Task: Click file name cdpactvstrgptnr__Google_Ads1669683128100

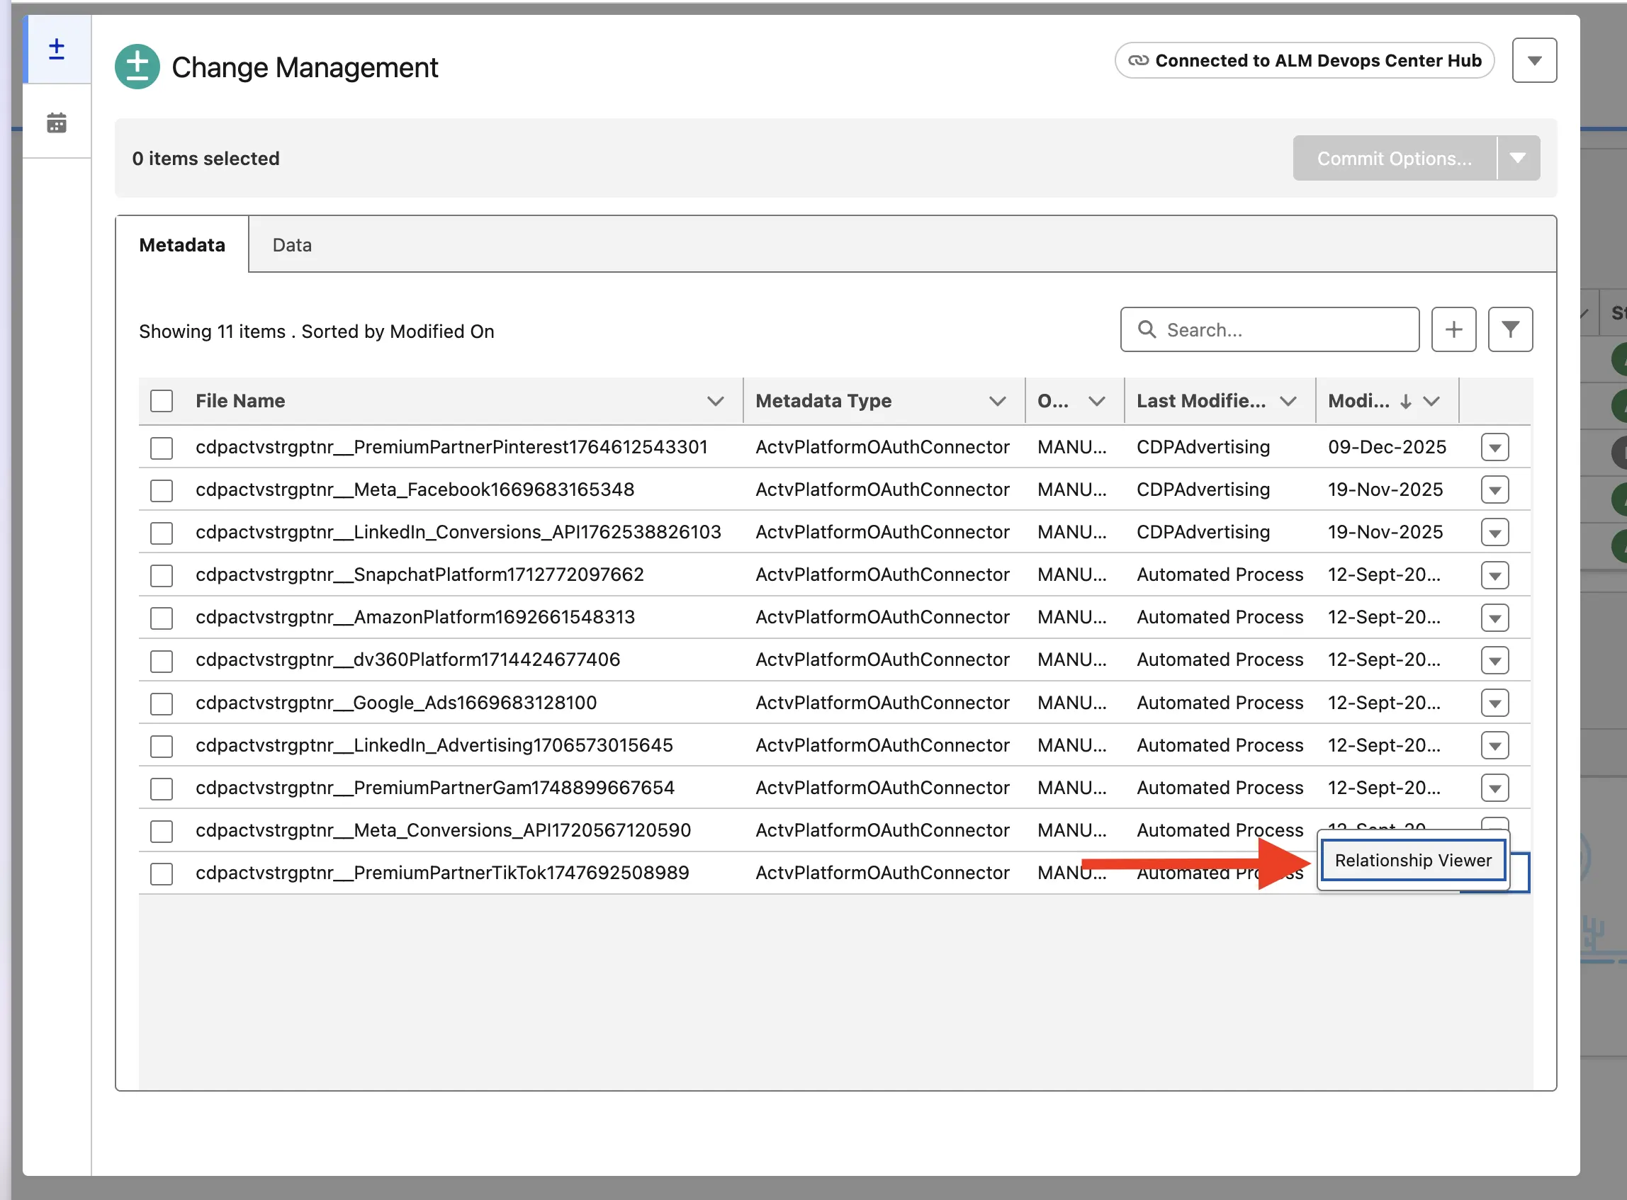Action: coord(396,703)
